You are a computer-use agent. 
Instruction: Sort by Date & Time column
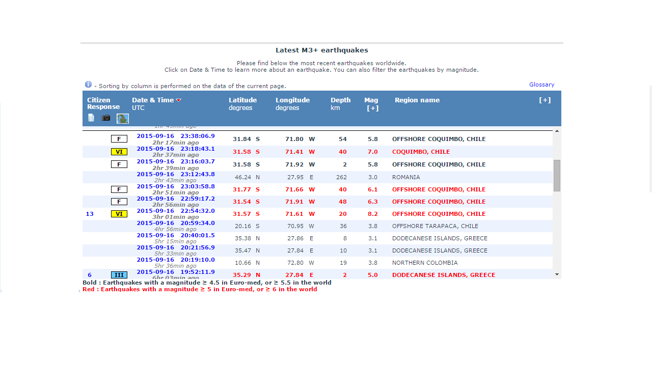[153, 100]
